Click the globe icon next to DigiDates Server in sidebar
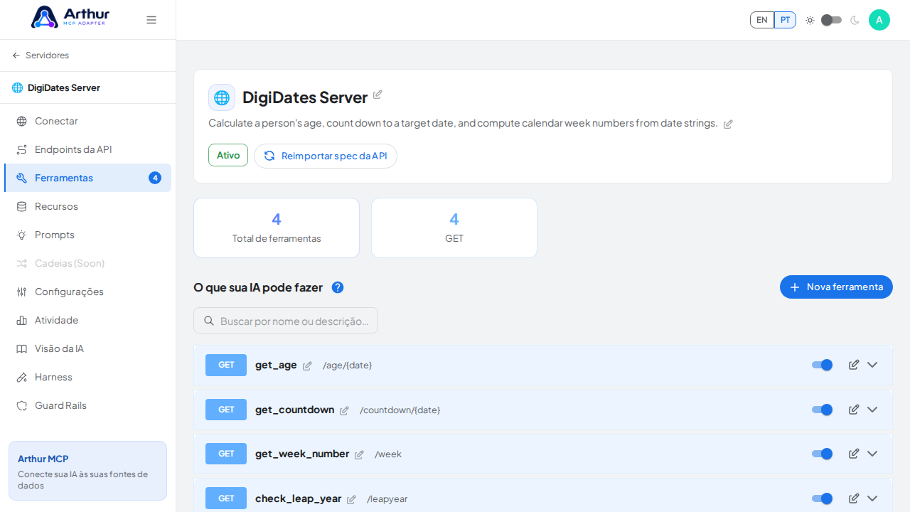 17,87
